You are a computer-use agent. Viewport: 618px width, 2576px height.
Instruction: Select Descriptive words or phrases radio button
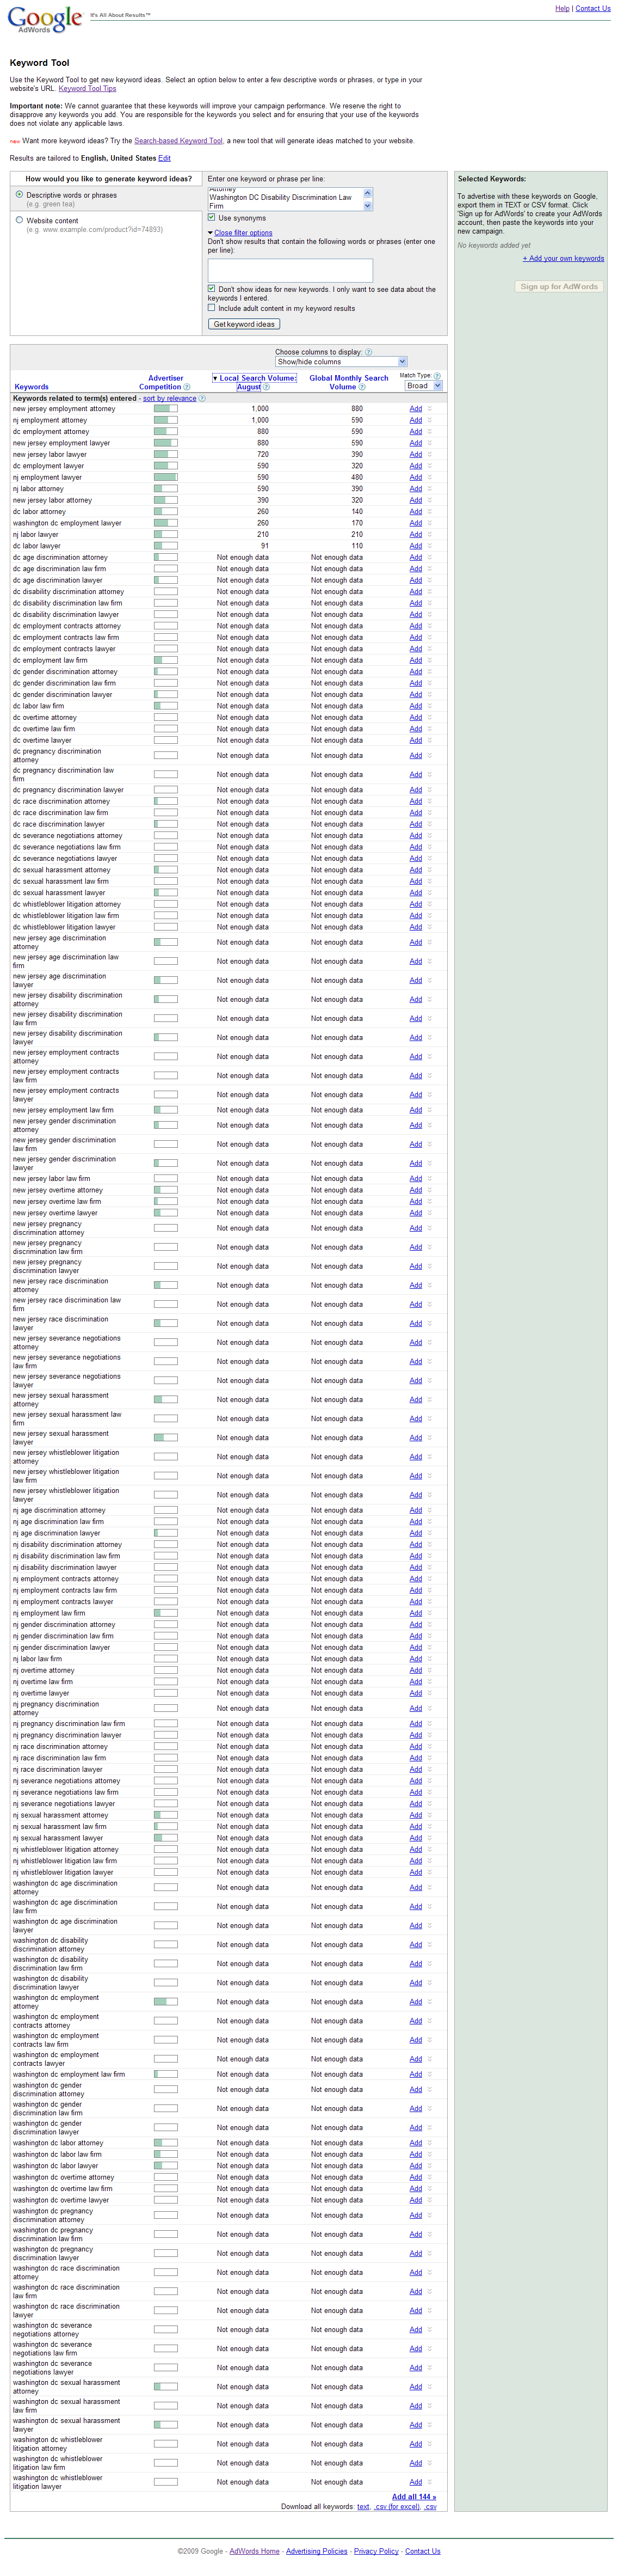tap(19, 195)
